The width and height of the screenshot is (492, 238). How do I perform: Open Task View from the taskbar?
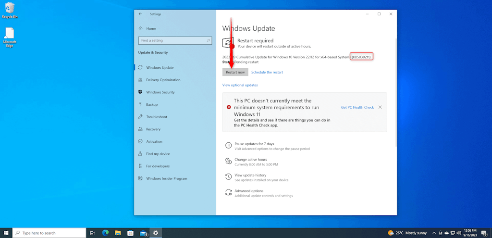[92, 233]
